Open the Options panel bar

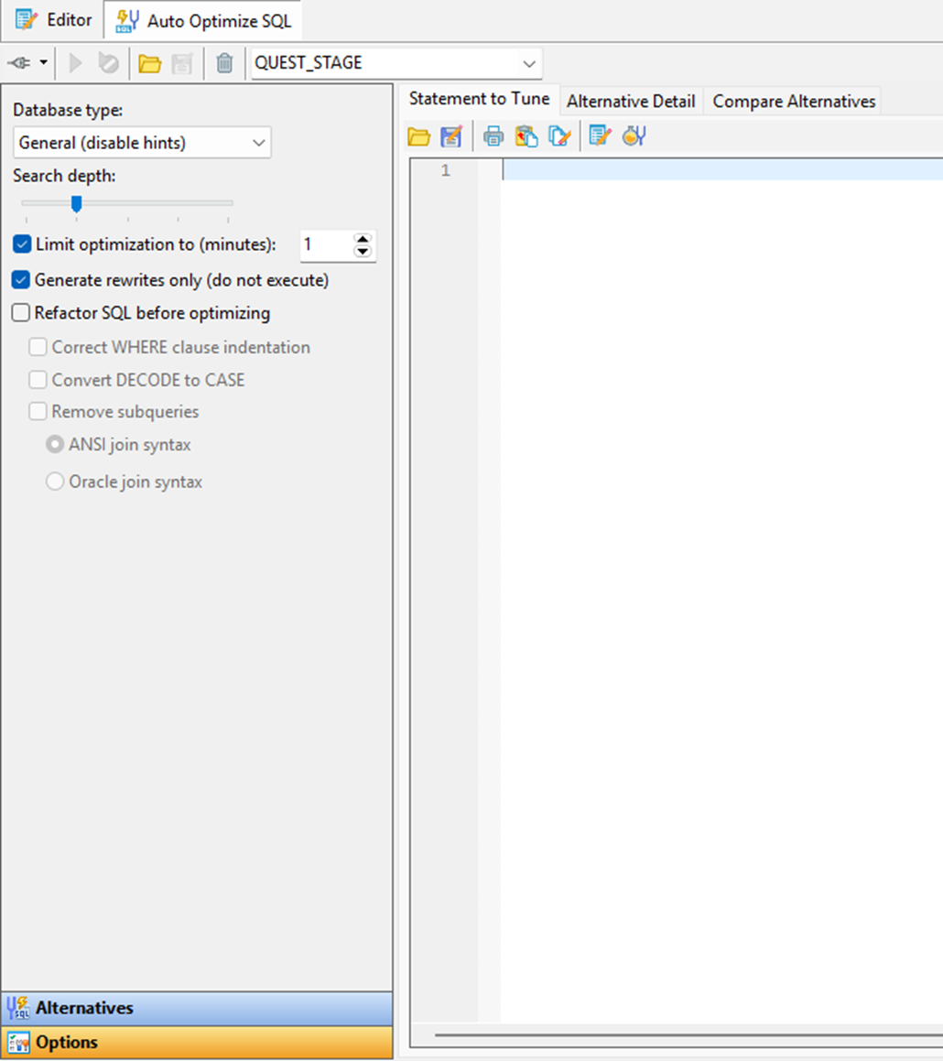[197, 1042]
